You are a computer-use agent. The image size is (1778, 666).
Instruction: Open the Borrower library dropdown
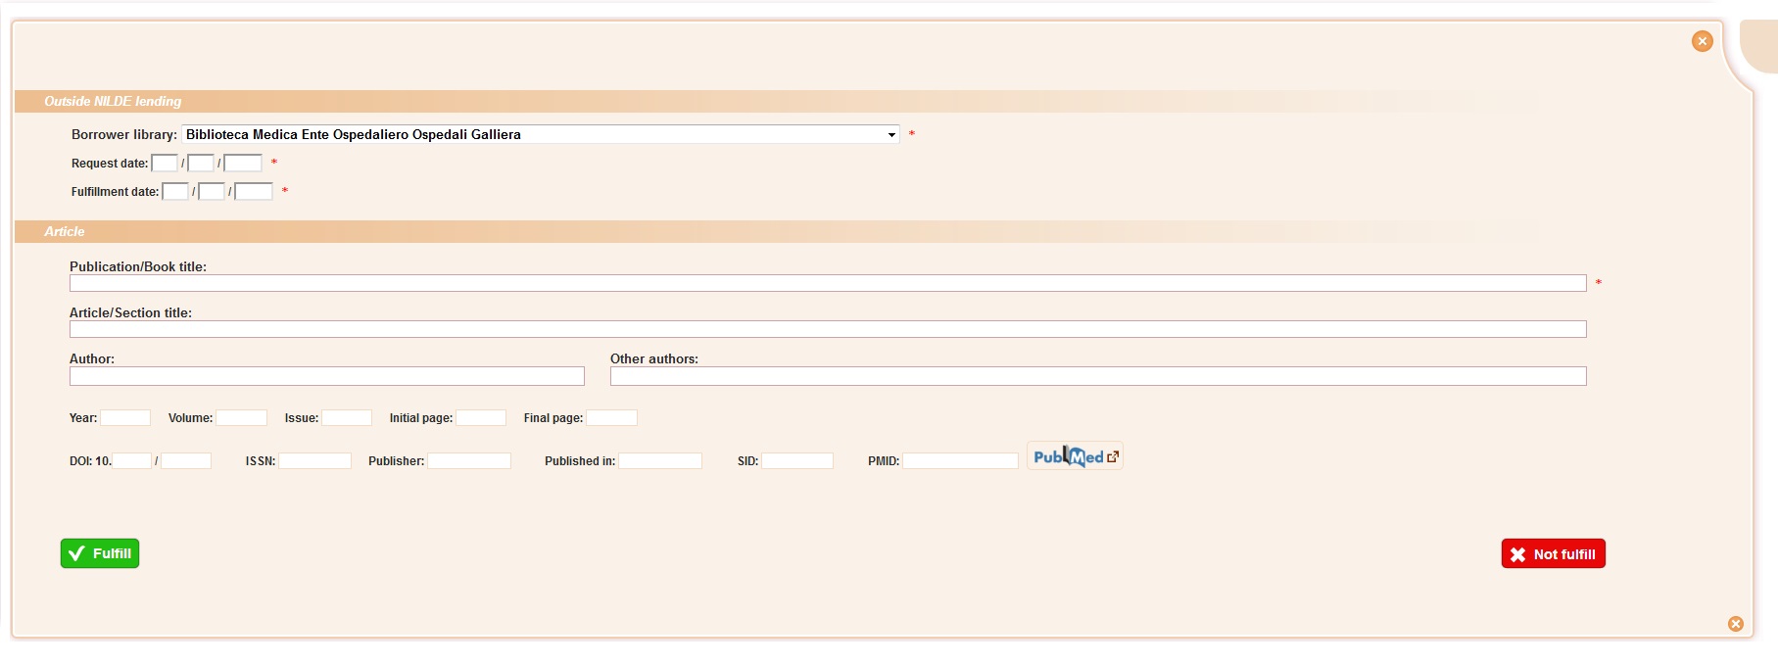(541, 134)
